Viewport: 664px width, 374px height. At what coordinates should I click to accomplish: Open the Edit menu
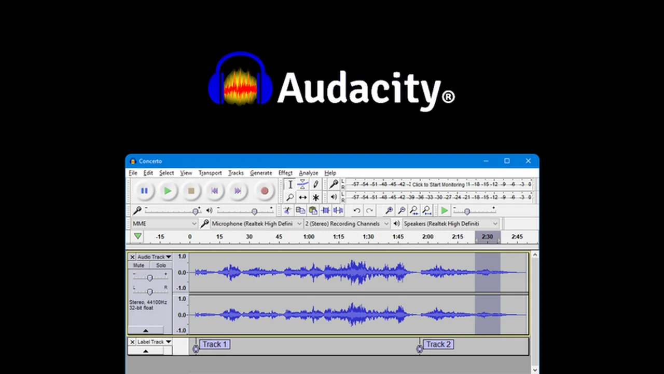[x=148, y=173]
